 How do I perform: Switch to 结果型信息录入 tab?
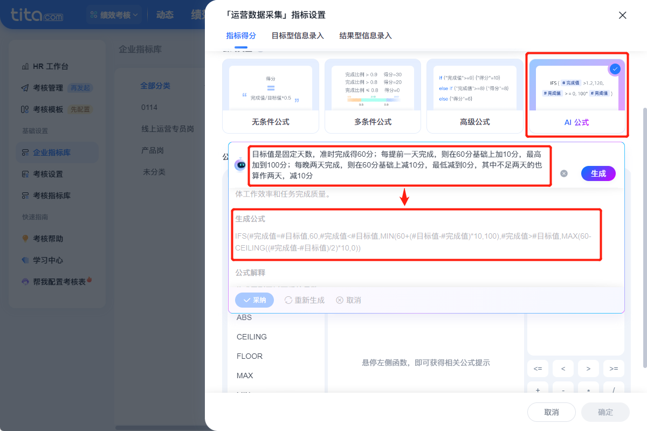point(366,36)
